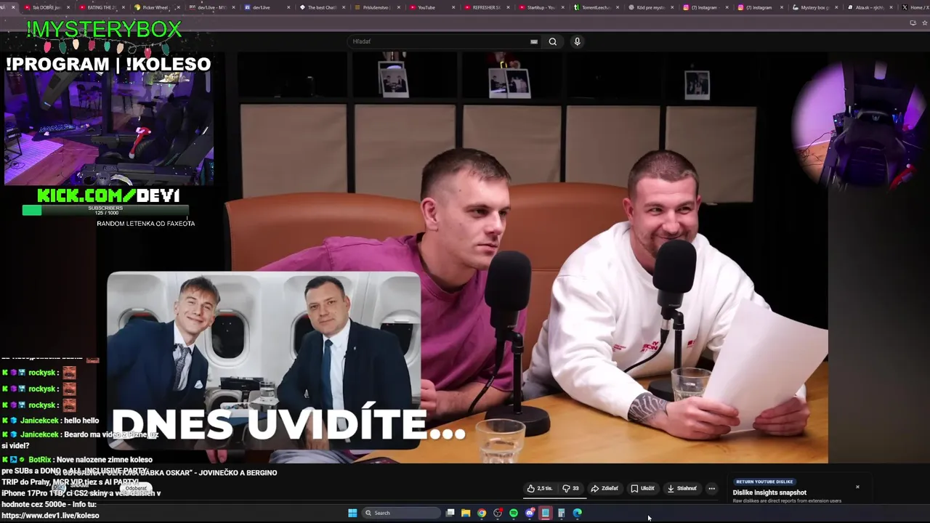Open Discord from the taskbar

[530, 513]
